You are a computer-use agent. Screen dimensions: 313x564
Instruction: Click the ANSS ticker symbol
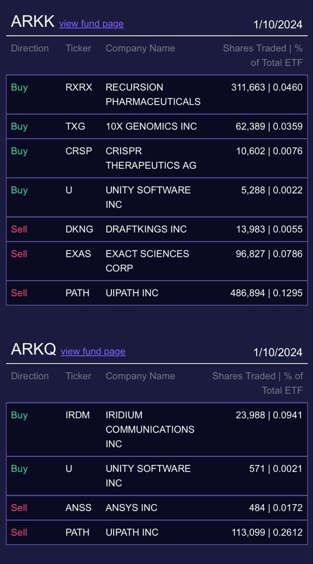(x=78, y=508)
